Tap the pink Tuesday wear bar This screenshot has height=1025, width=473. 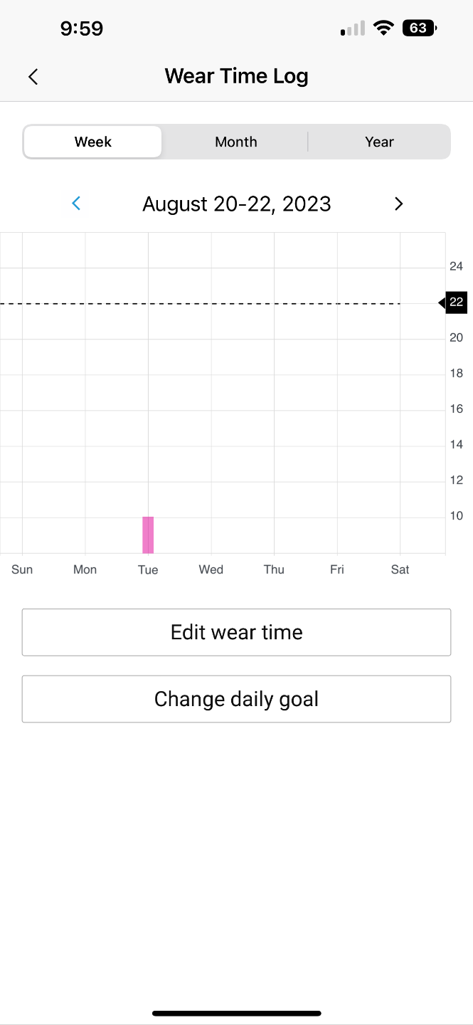148,535
